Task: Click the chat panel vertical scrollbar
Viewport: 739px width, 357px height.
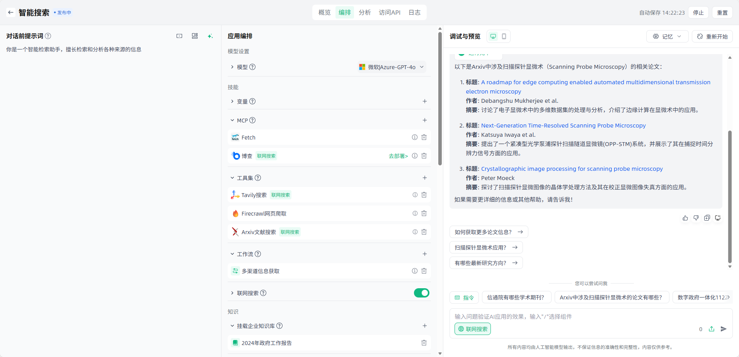Action: pos(730,196)
